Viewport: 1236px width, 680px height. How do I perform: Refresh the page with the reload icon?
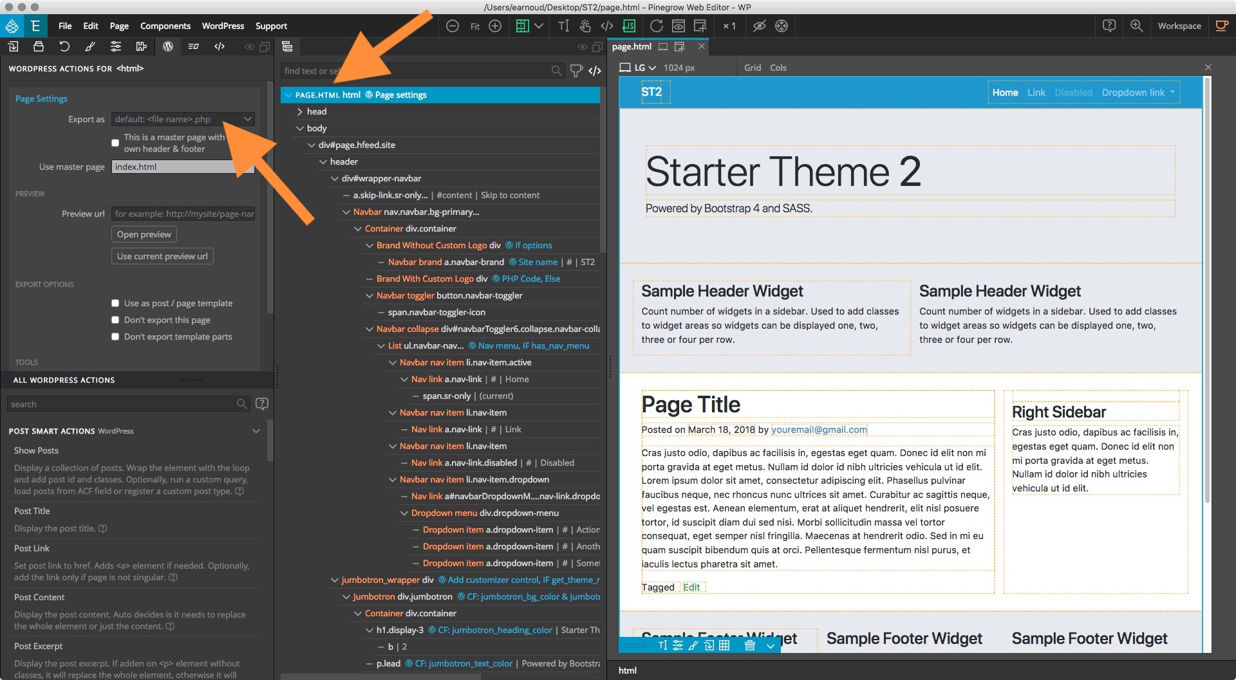(x=656, y=26)
